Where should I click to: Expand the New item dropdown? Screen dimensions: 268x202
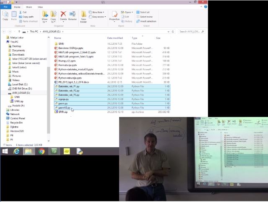98,12
